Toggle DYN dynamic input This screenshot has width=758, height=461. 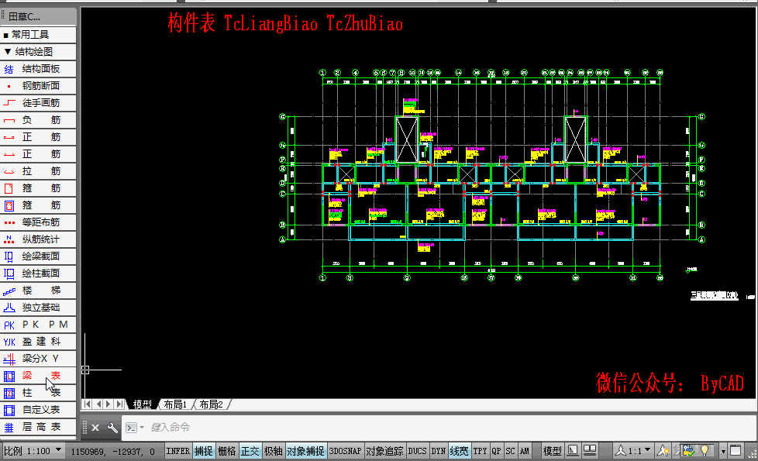[439, 451]
